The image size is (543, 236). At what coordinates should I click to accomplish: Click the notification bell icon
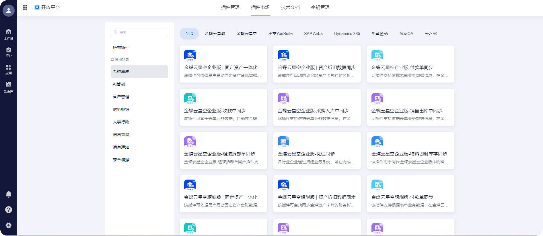tap(9, 194)
